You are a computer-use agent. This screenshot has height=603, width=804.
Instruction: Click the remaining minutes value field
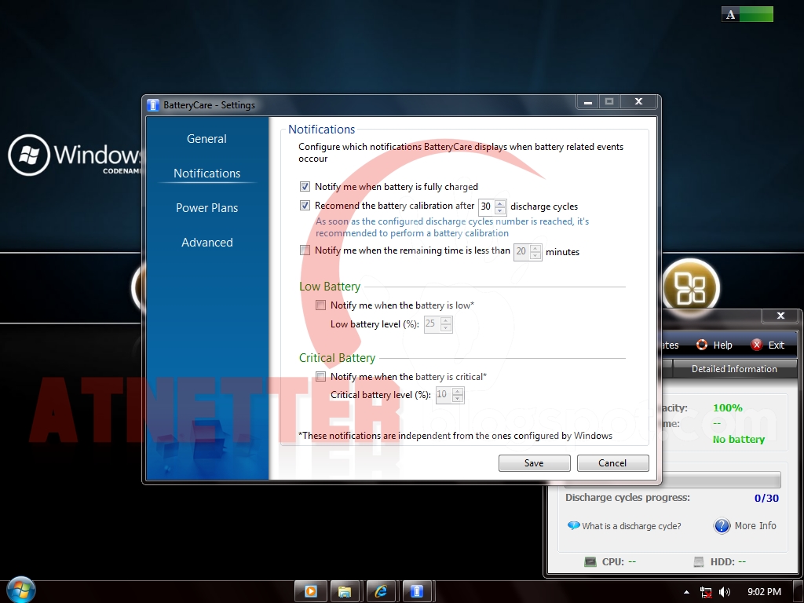coord(521,251)
